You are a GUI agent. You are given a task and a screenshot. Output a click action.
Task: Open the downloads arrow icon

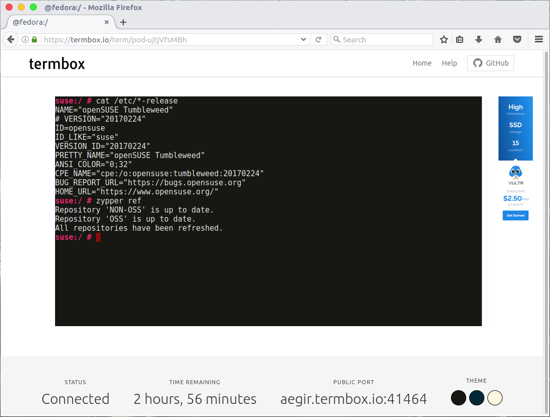[478, 40]
